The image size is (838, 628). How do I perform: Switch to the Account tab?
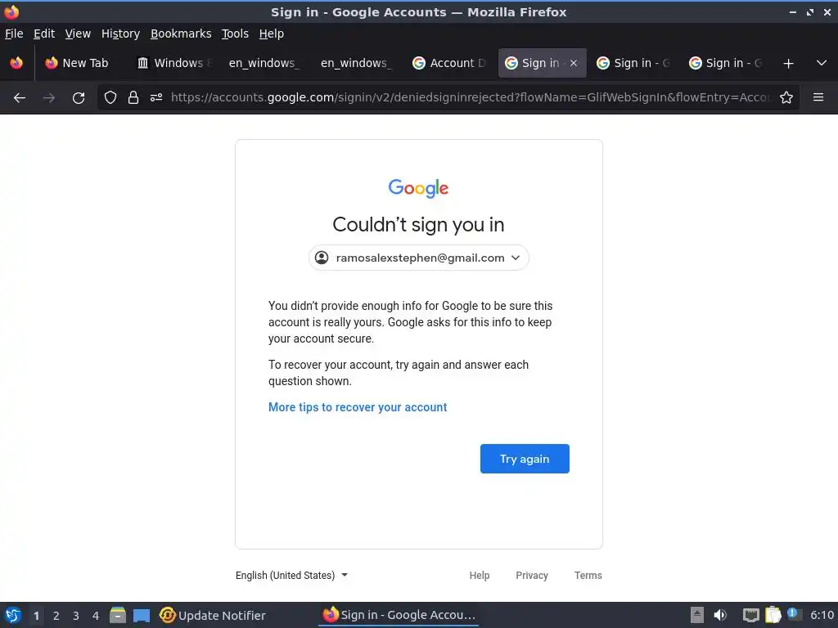pyautogui.click(x=449, y=63)
